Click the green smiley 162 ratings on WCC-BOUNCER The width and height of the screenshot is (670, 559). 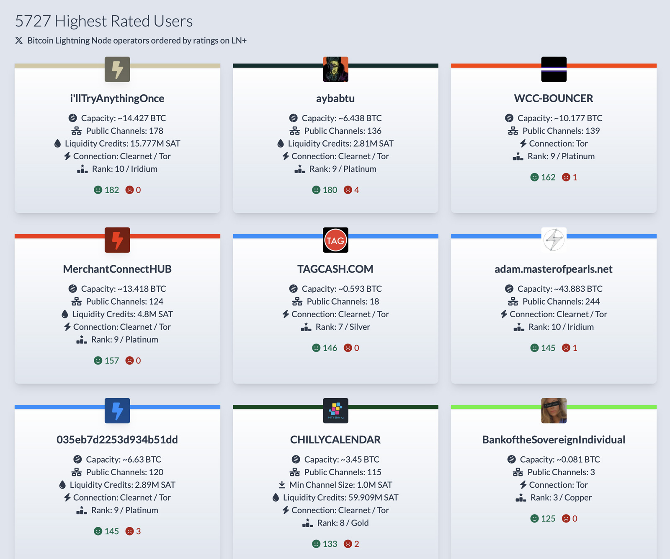pos(543,177)
